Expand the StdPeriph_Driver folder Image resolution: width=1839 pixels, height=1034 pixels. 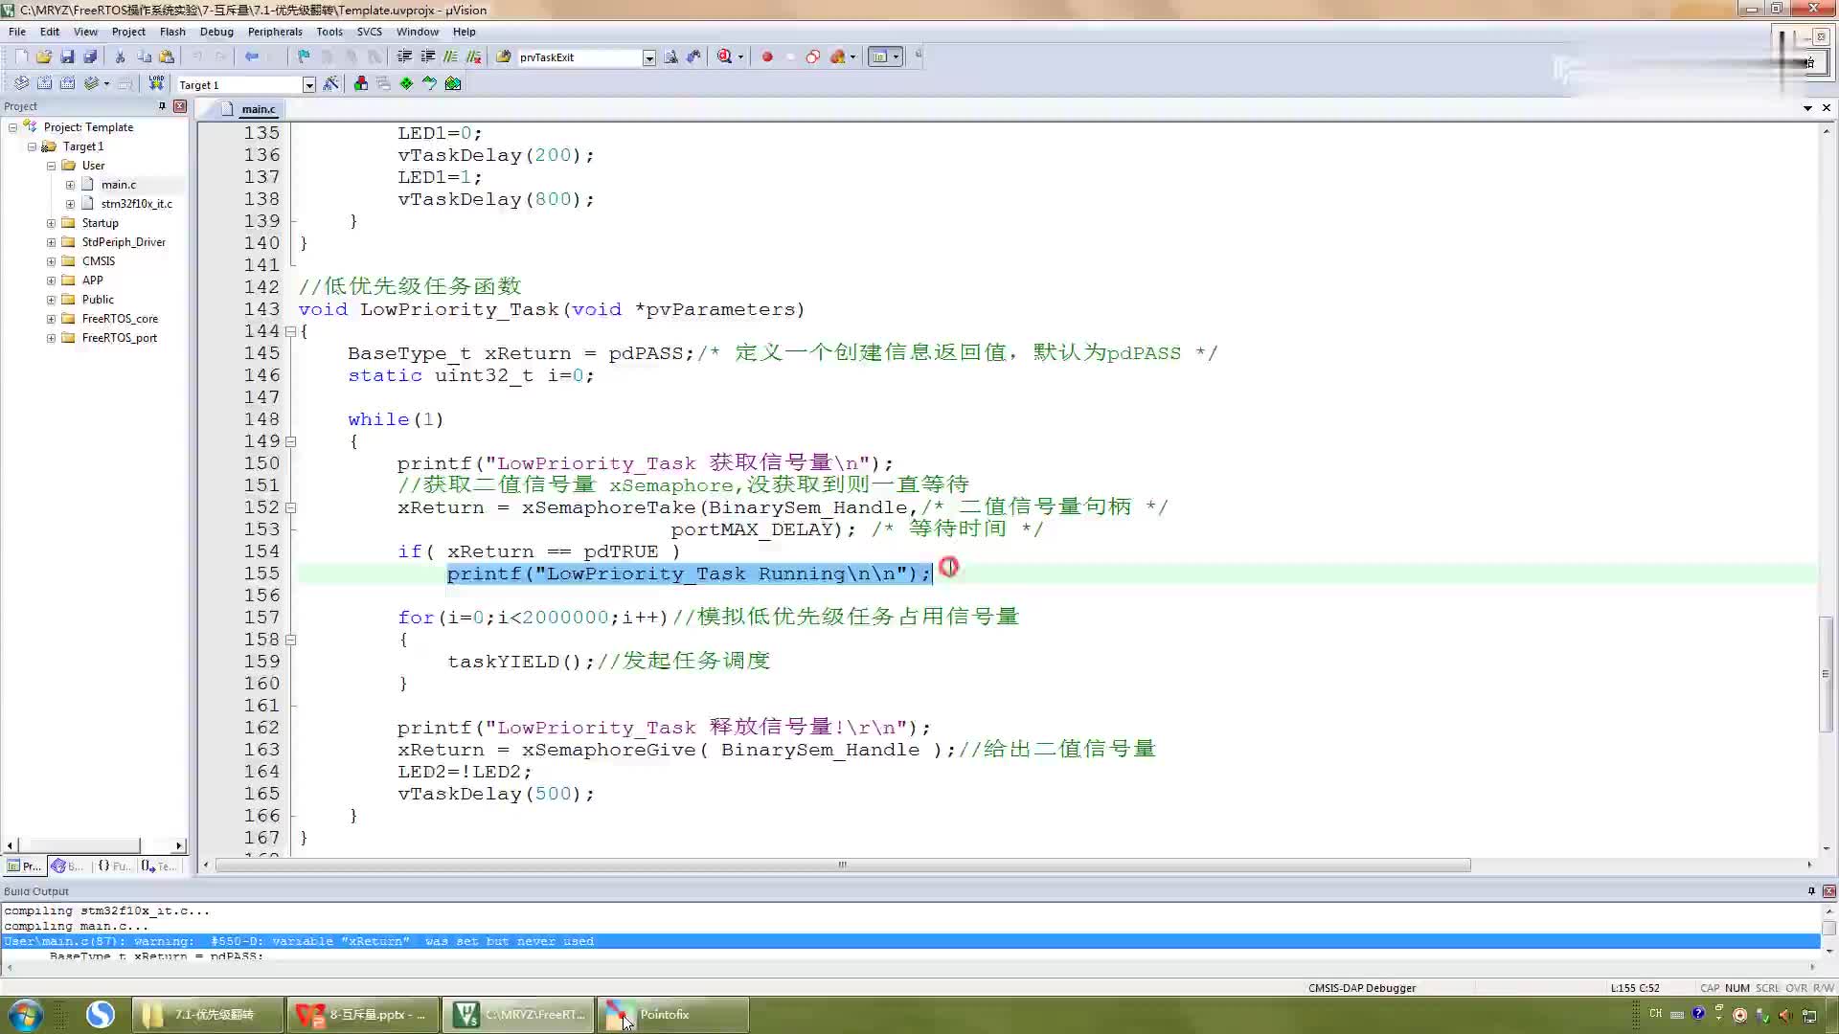pos(51,242)
